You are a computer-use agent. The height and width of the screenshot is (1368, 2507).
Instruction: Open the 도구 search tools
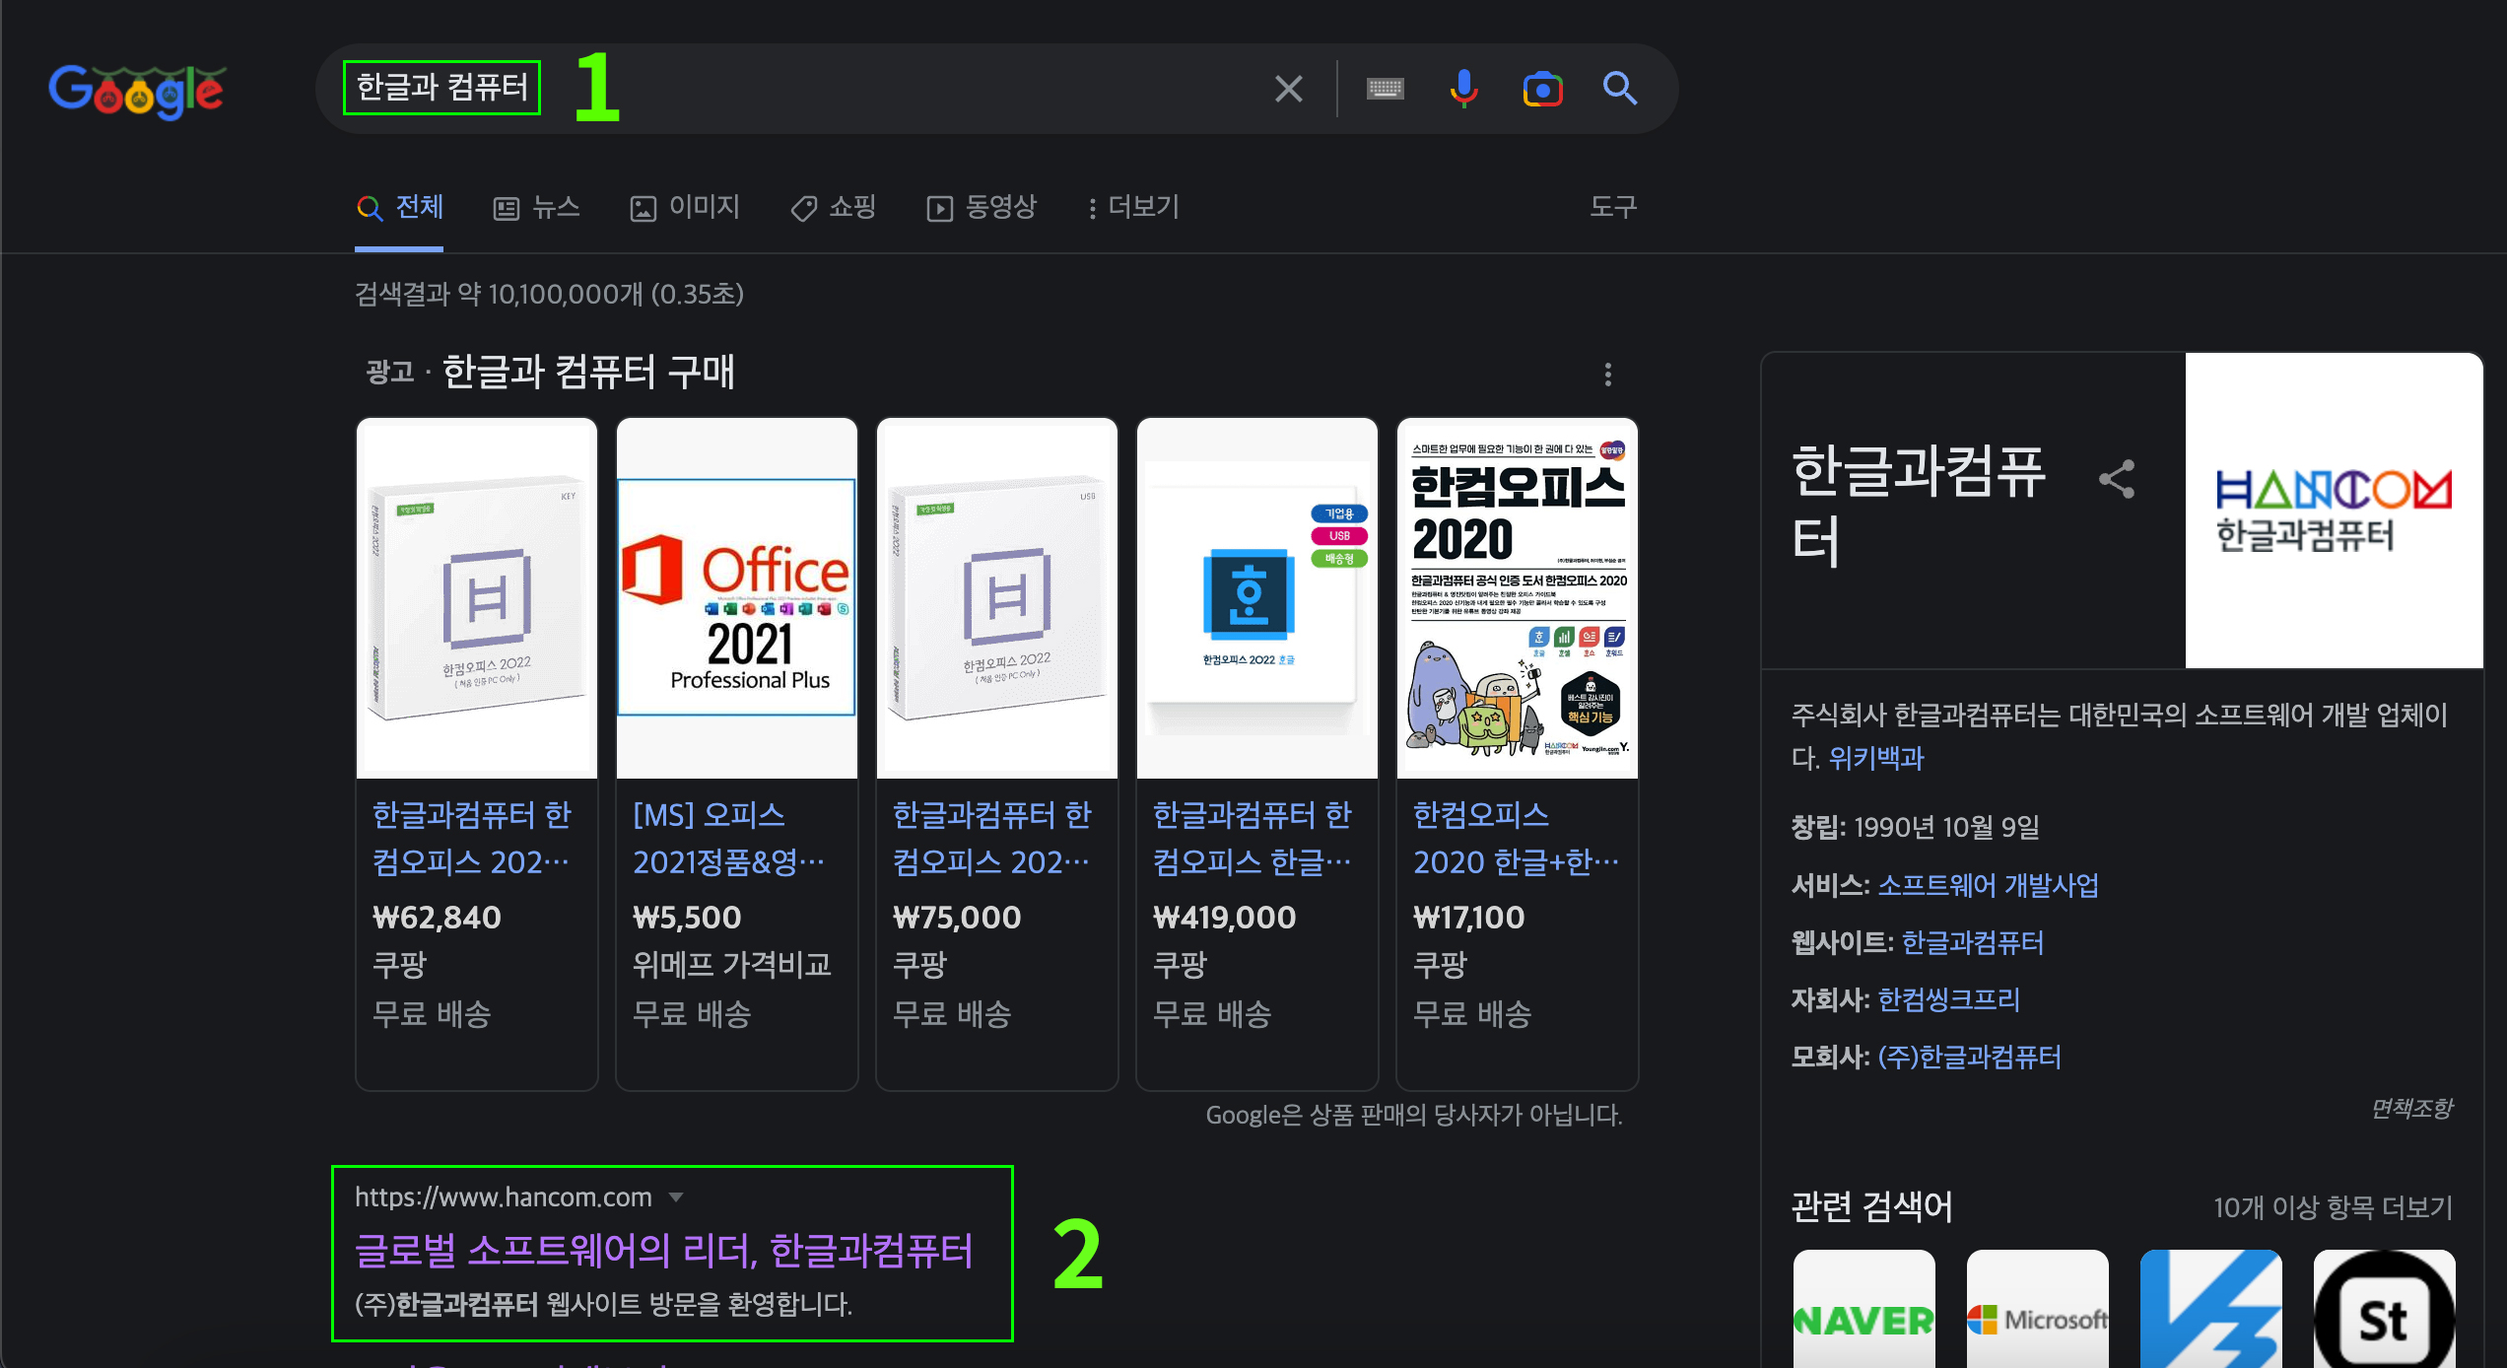pyautogui.click(x=1612, y=207)
